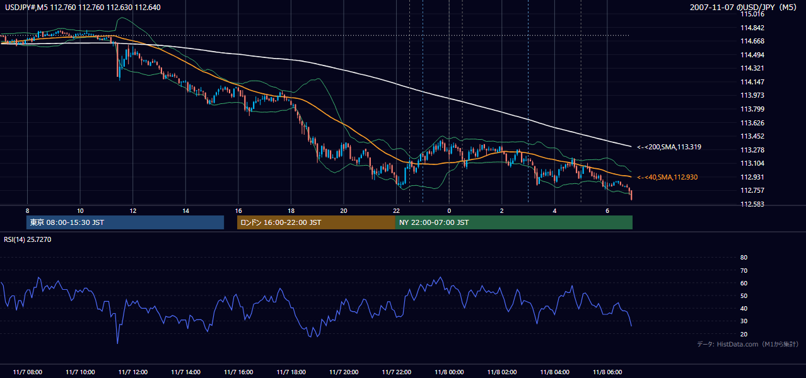806x378 pixels.
Task: Click RSI axis level 50
Action: tap(744, 295)
